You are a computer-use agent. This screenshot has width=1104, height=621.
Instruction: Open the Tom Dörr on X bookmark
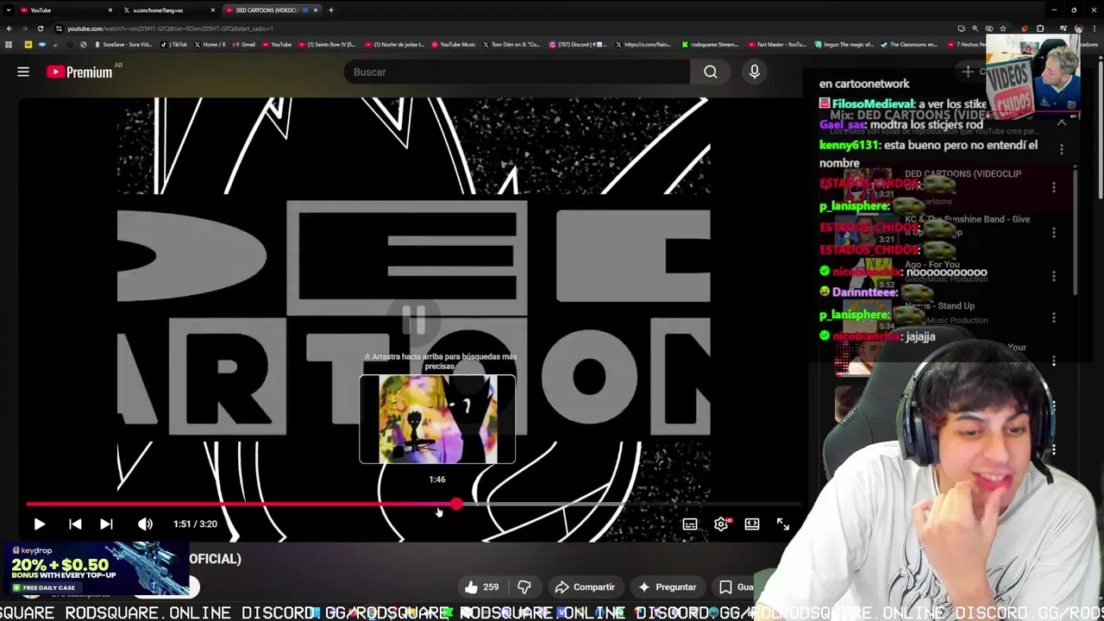pos(511,44)
